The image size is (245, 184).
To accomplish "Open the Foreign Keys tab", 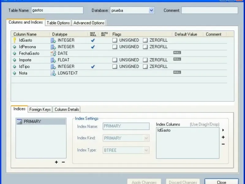I will click(40, 109).
